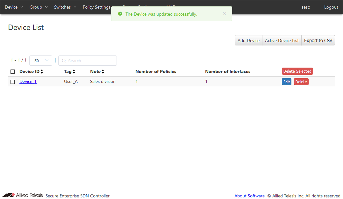
Task: Open the Device_1 link
Action: [28, 82]
